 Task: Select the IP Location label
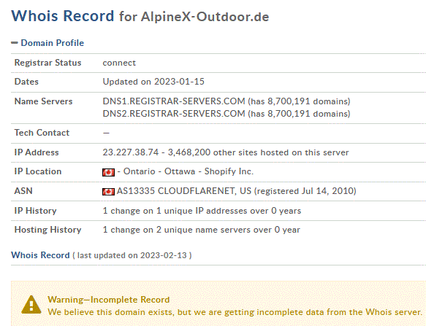38,171
